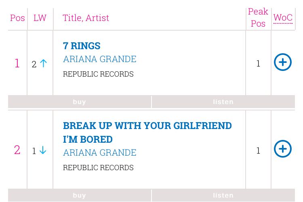Click the down arrow beside last week 1
This screenshot has height=202, width=303.
pyautogui.click(x=43, y=150)
